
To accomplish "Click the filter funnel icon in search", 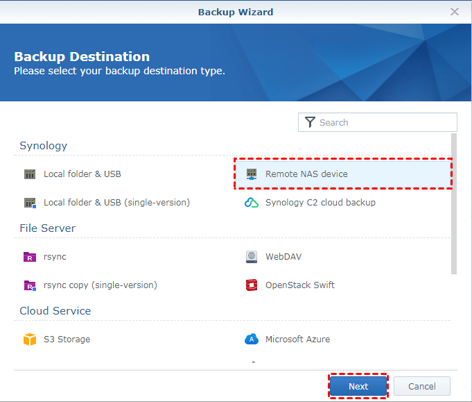I will coord(310,122).
